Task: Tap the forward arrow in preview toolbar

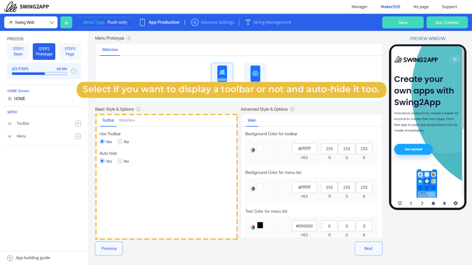Action: click(x=422, y=203)
